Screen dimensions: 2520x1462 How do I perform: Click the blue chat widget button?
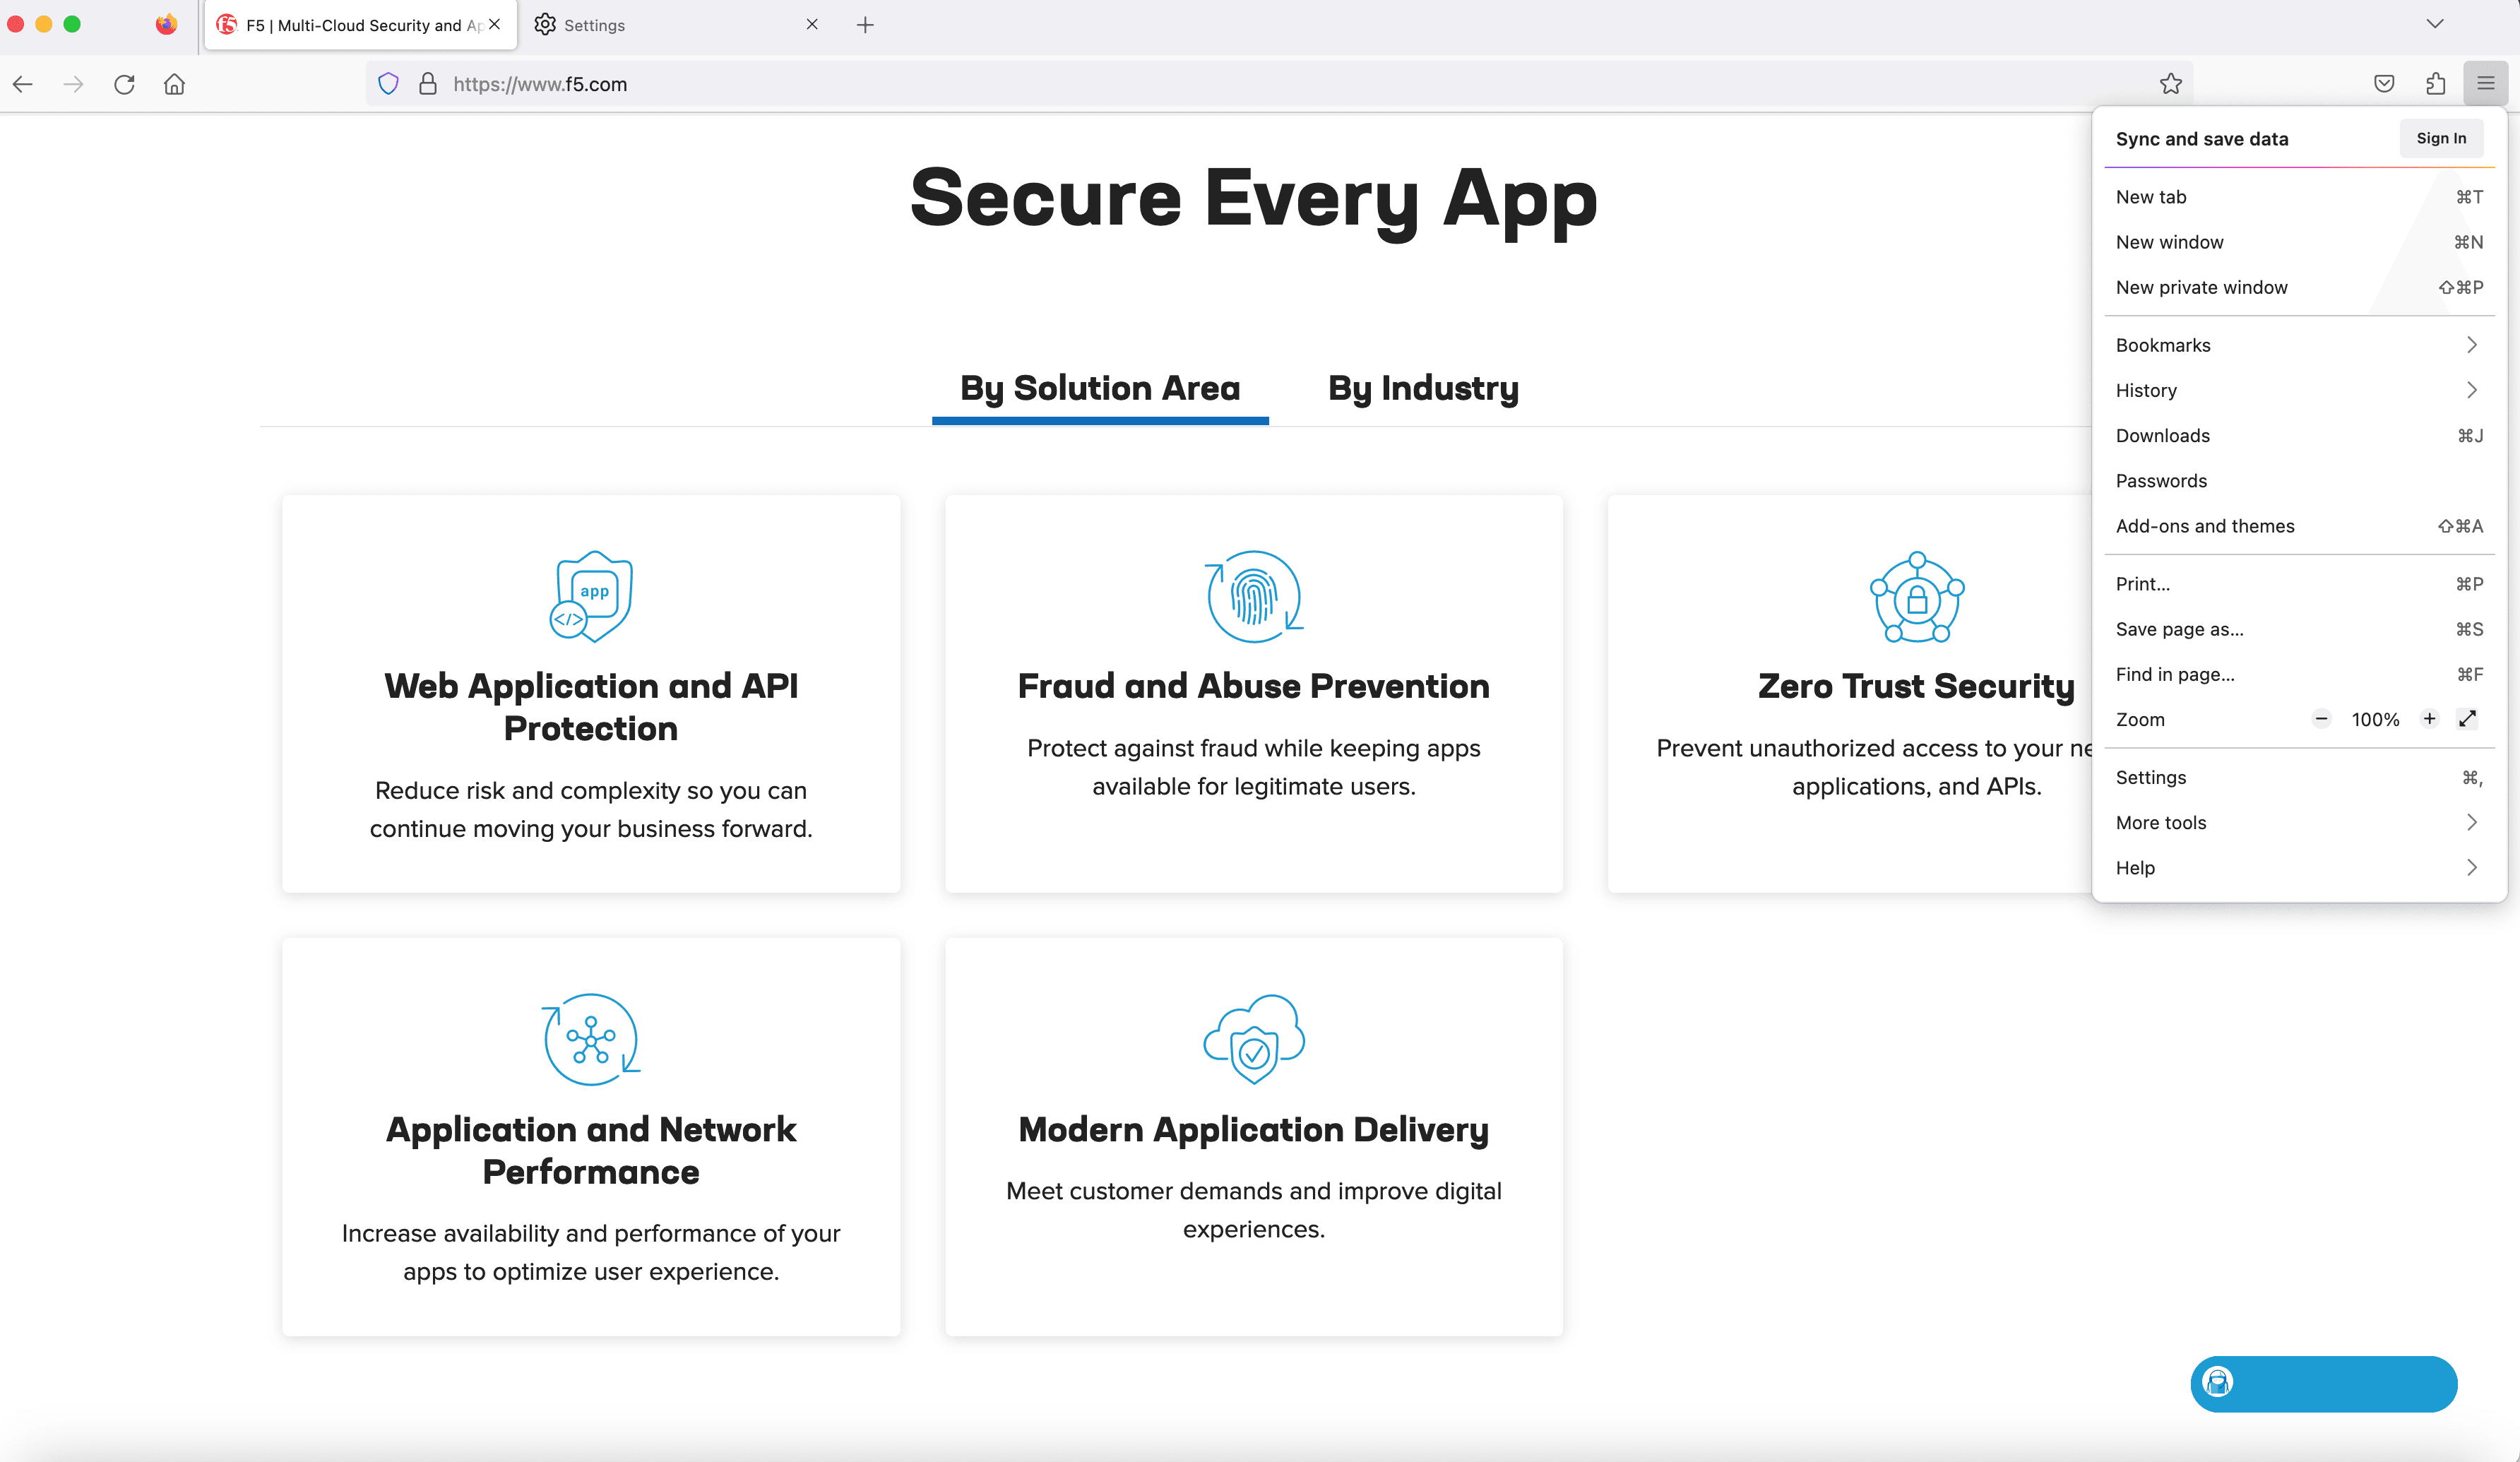(2323, 1383)
